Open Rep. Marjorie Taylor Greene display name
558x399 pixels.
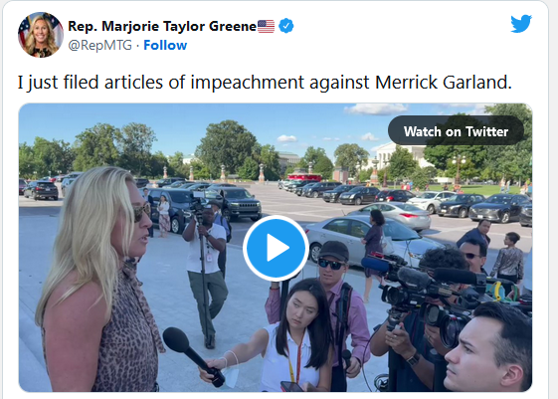[162, 26]
